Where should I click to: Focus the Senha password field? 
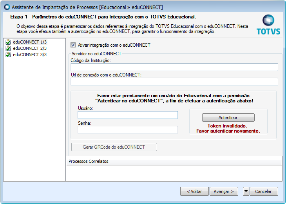[128, 130]
